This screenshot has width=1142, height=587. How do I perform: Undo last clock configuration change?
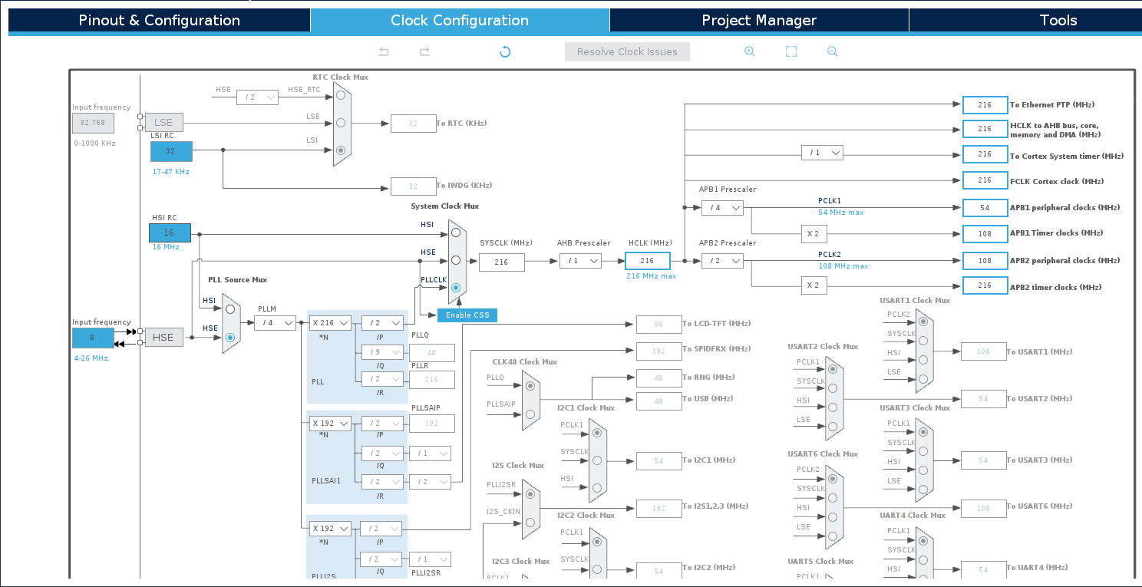384,51
